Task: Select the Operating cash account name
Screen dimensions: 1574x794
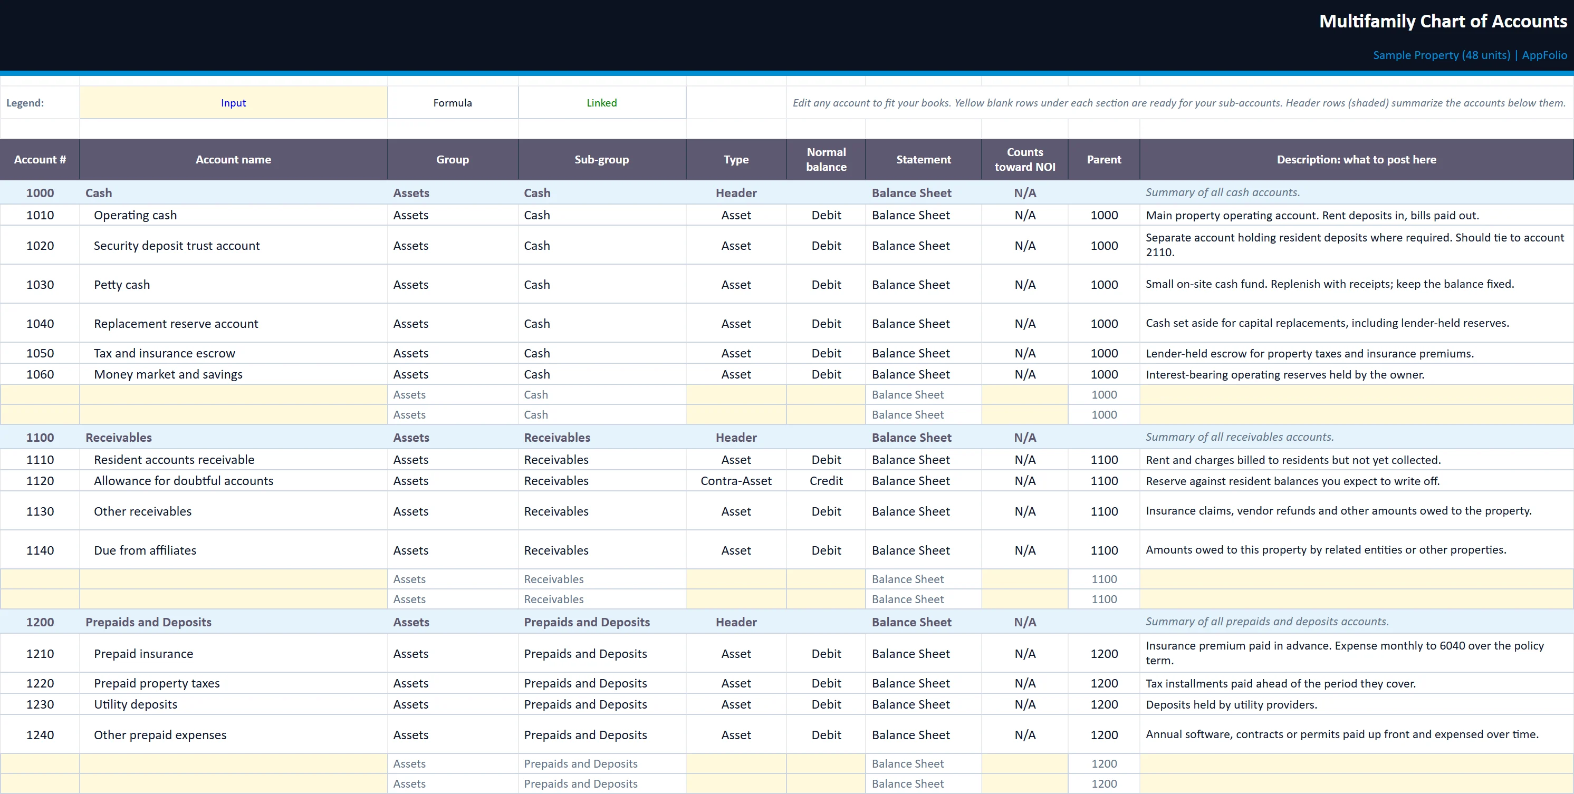Action: (234, 215)
